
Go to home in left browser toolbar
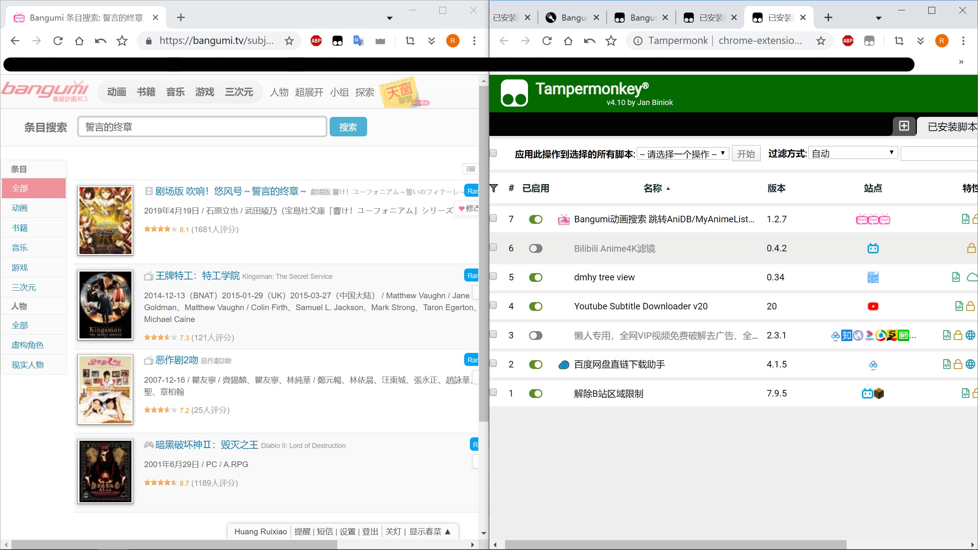[79, 40]
